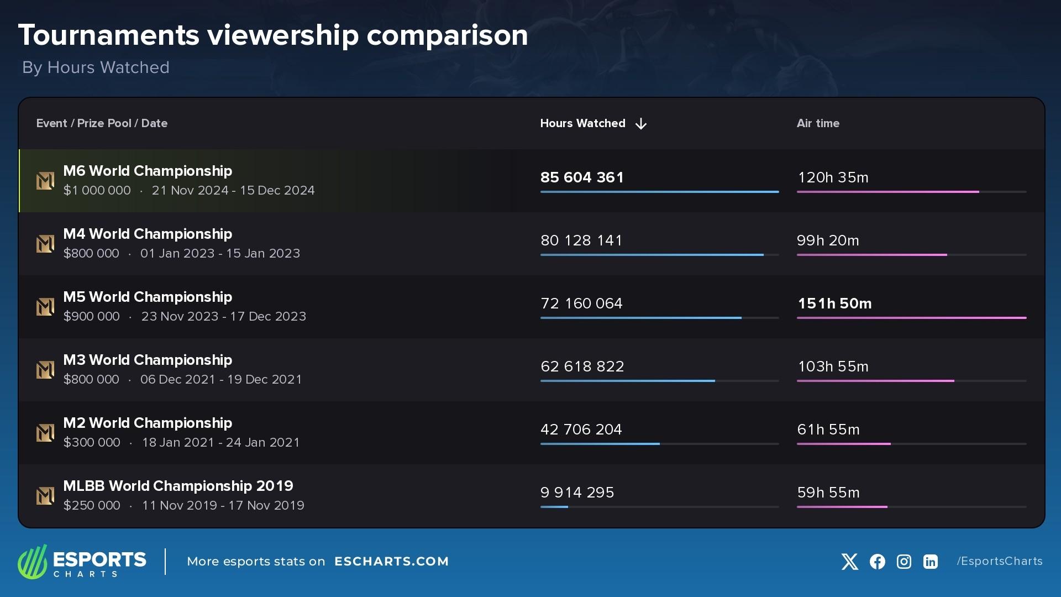Click the M6 hours watched blue bar

click(659, 192)
